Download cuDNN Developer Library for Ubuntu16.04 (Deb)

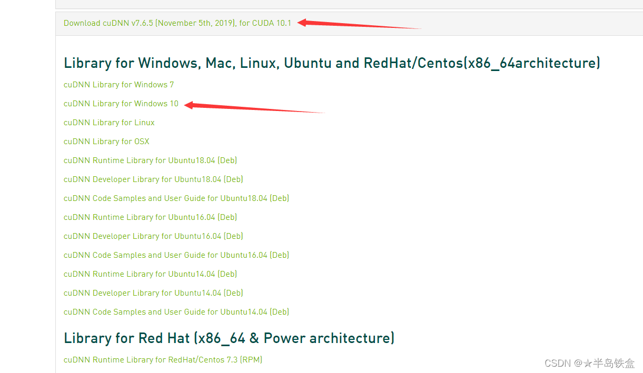pos(153,236)
